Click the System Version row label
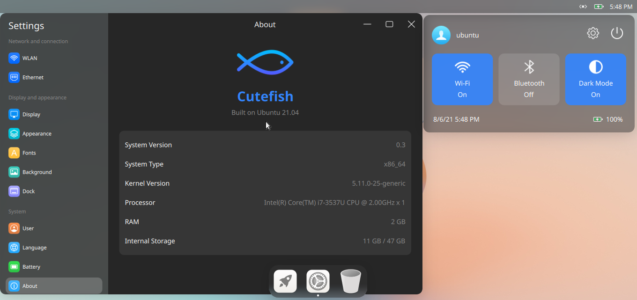The image size is (637, 300). pos(148,145)
